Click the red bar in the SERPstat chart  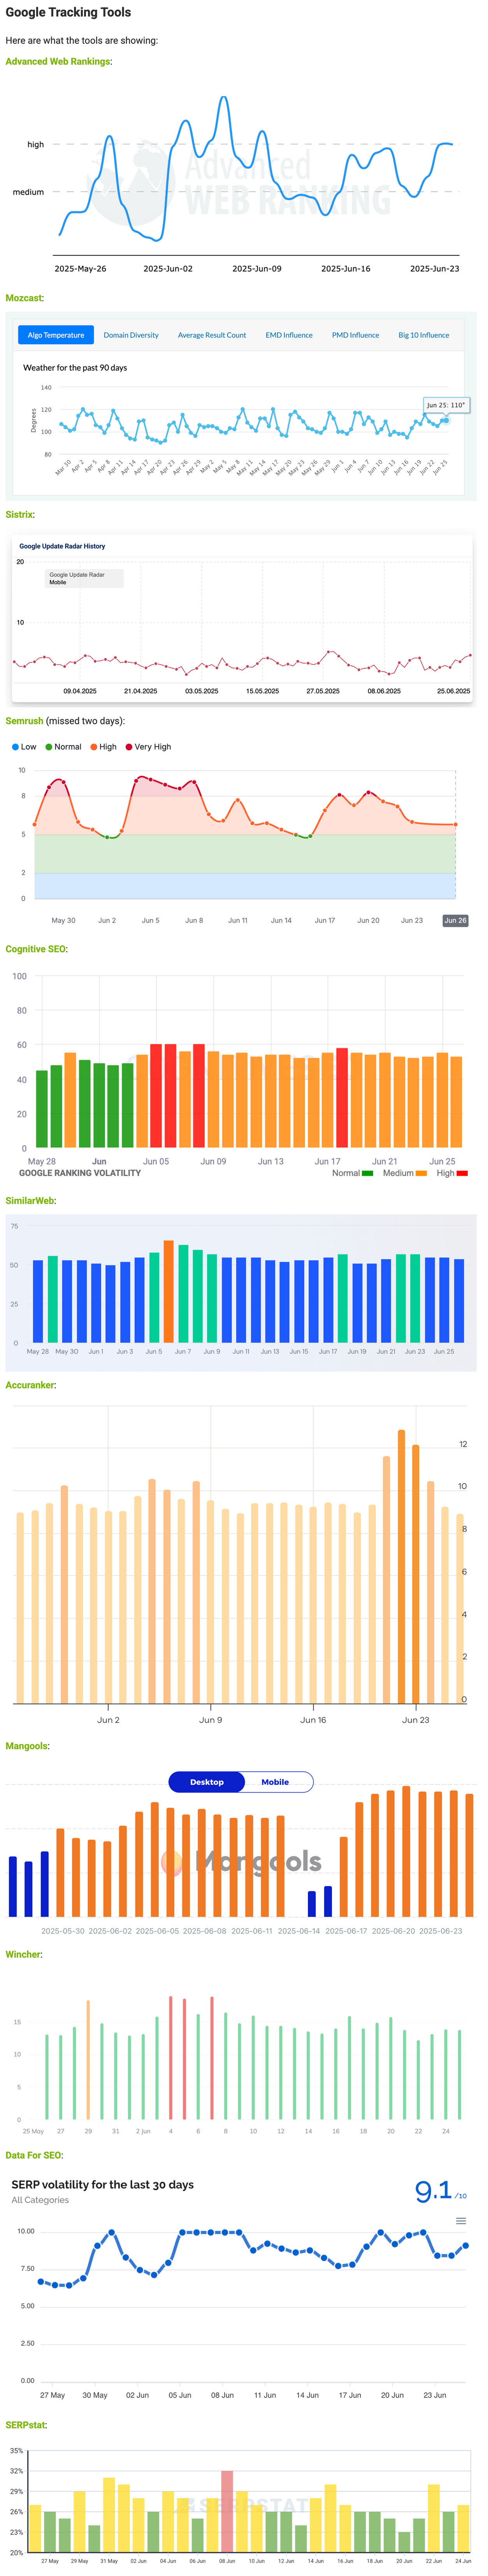point(227,2511)
